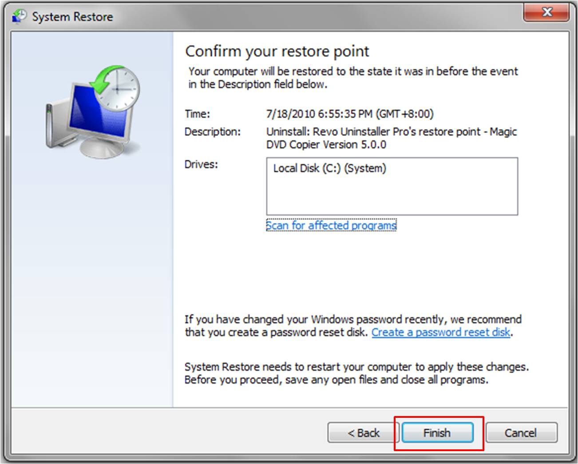
Task: Click the System Restore title text
Action: (72, 17)
